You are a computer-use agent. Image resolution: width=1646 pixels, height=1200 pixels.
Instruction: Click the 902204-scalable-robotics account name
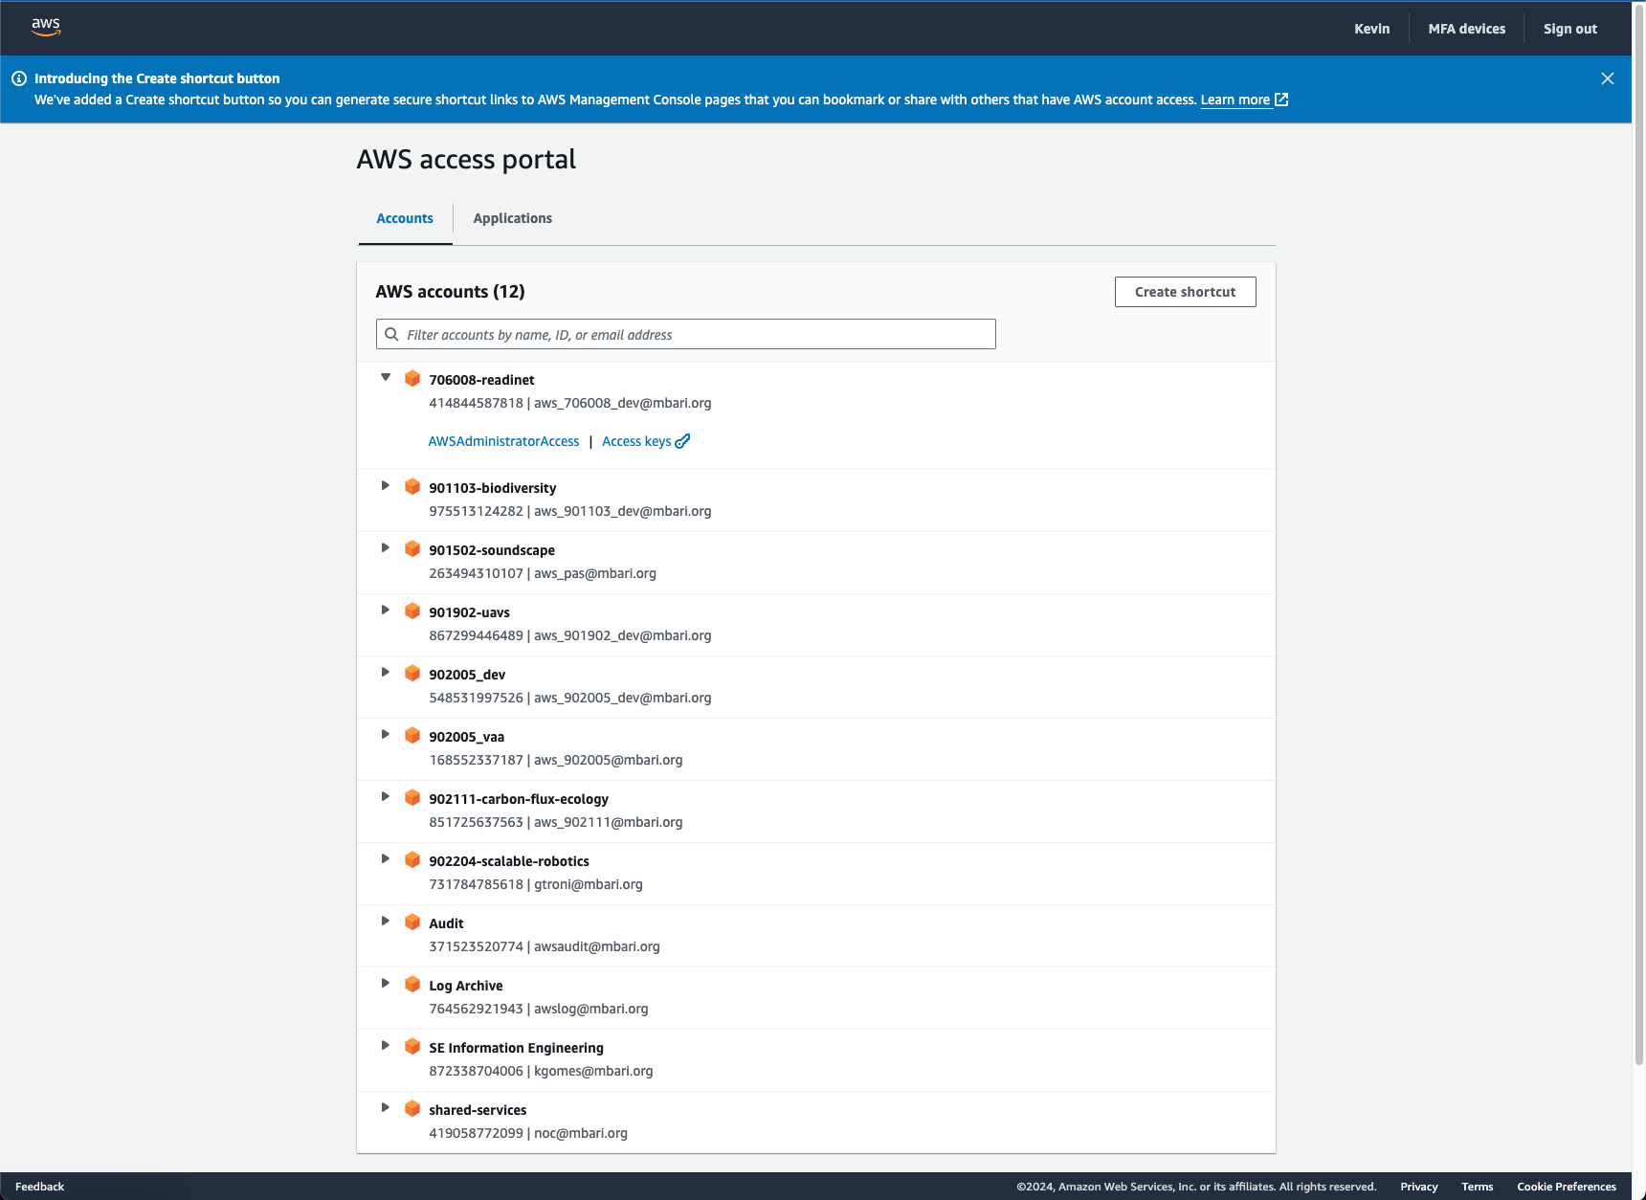tap(509, 861)
